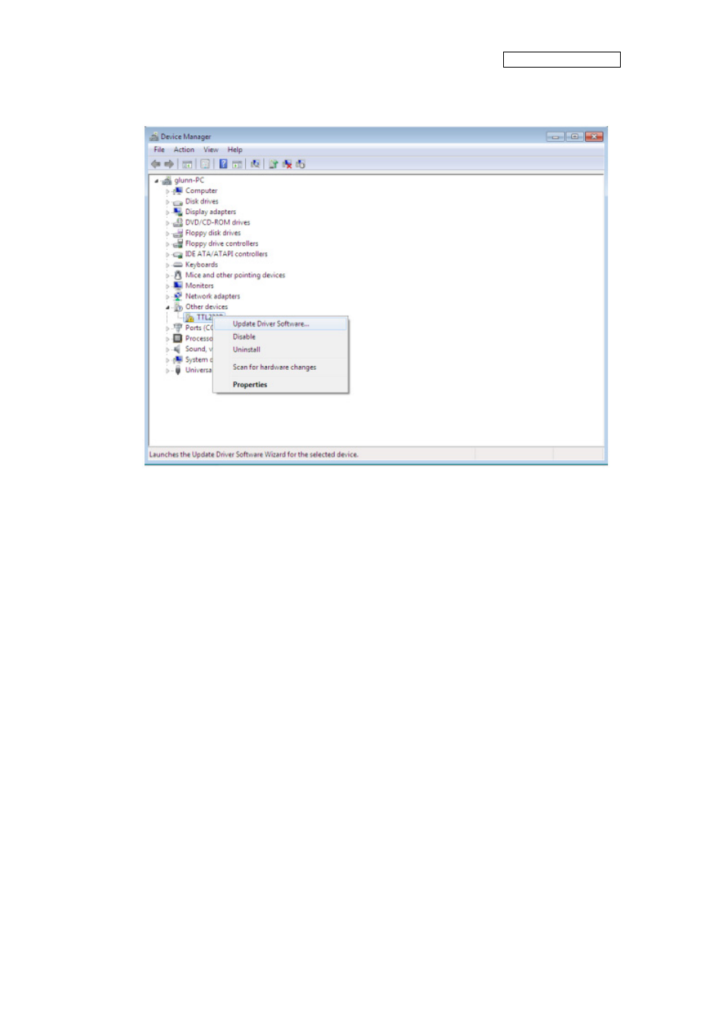Collapse the glunn-PC root node arrow
724x1025 pixels.
157,181
